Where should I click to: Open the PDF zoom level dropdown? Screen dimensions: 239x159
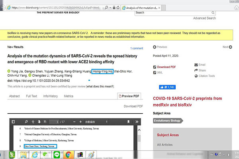click(96, 122)
